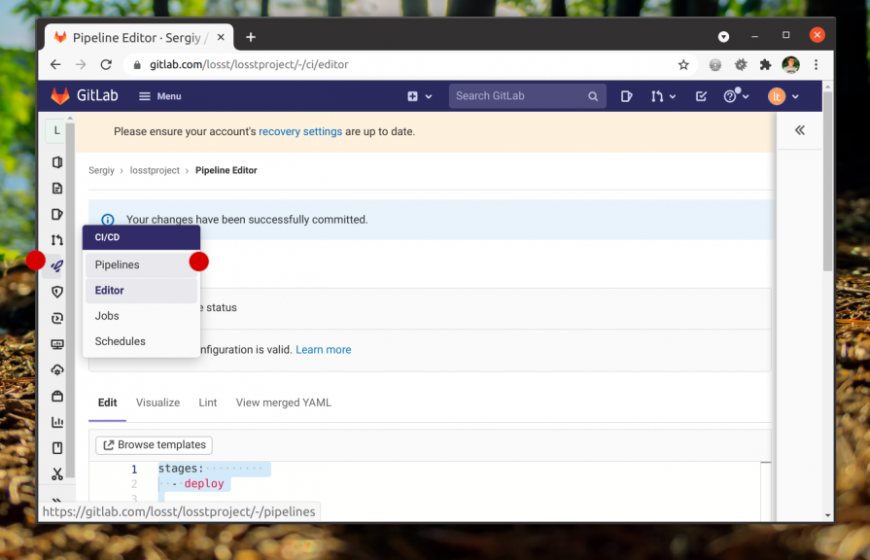Open the To-Do list icon in navbar
Viewport: 870px width, 560px height.
(701, 96)
